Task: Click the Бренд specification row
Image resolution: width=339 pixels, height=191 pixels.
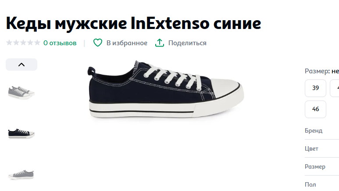Action: point(322,130)
